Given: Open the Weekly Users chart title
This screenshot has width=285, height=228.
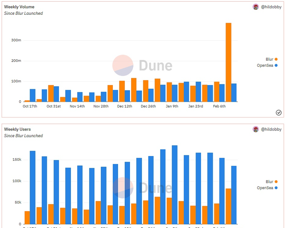Looking at the screenshot, I should tap(17, 129).
